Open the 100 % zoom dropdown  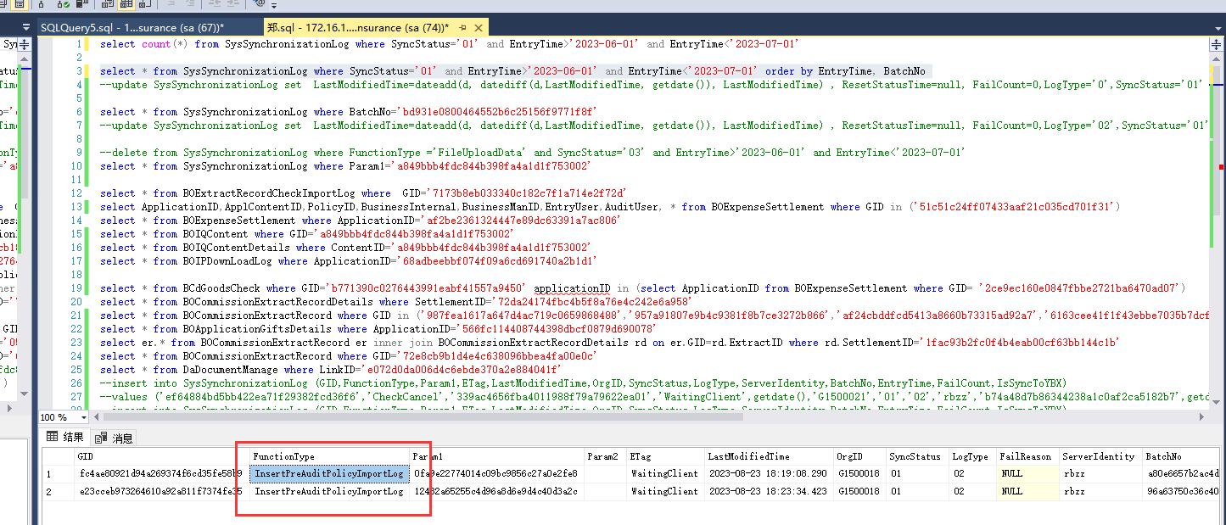[x=81, y=417]
